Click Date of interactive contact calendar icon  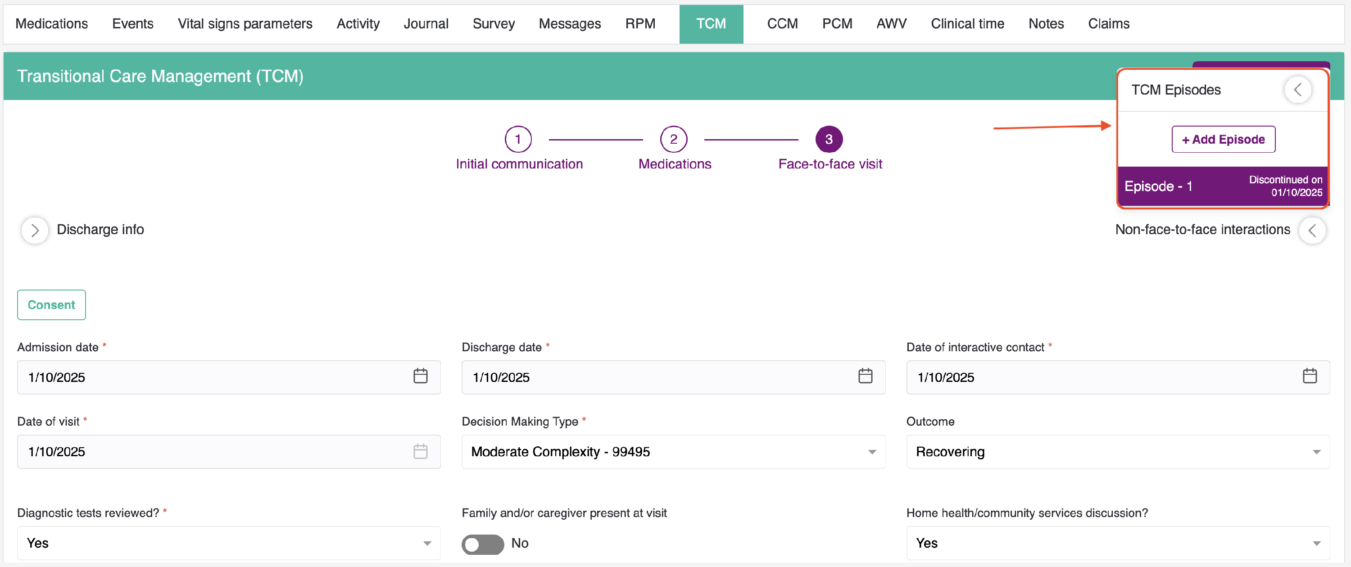click(x=1310, y=376)
